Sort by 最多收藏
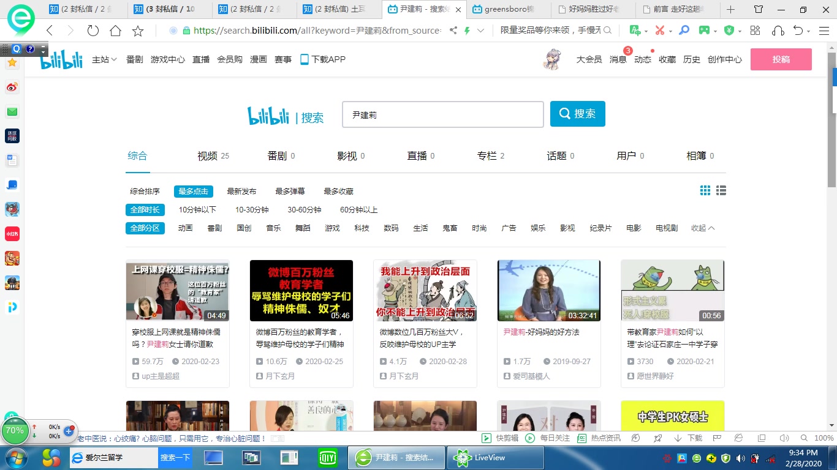837x470 pixels. click(x=338, y=192)
